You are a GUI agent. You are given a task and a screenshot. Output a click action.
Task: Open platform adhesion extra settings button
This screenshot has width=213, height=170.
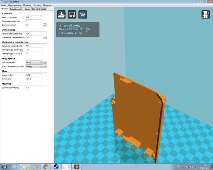44,66
